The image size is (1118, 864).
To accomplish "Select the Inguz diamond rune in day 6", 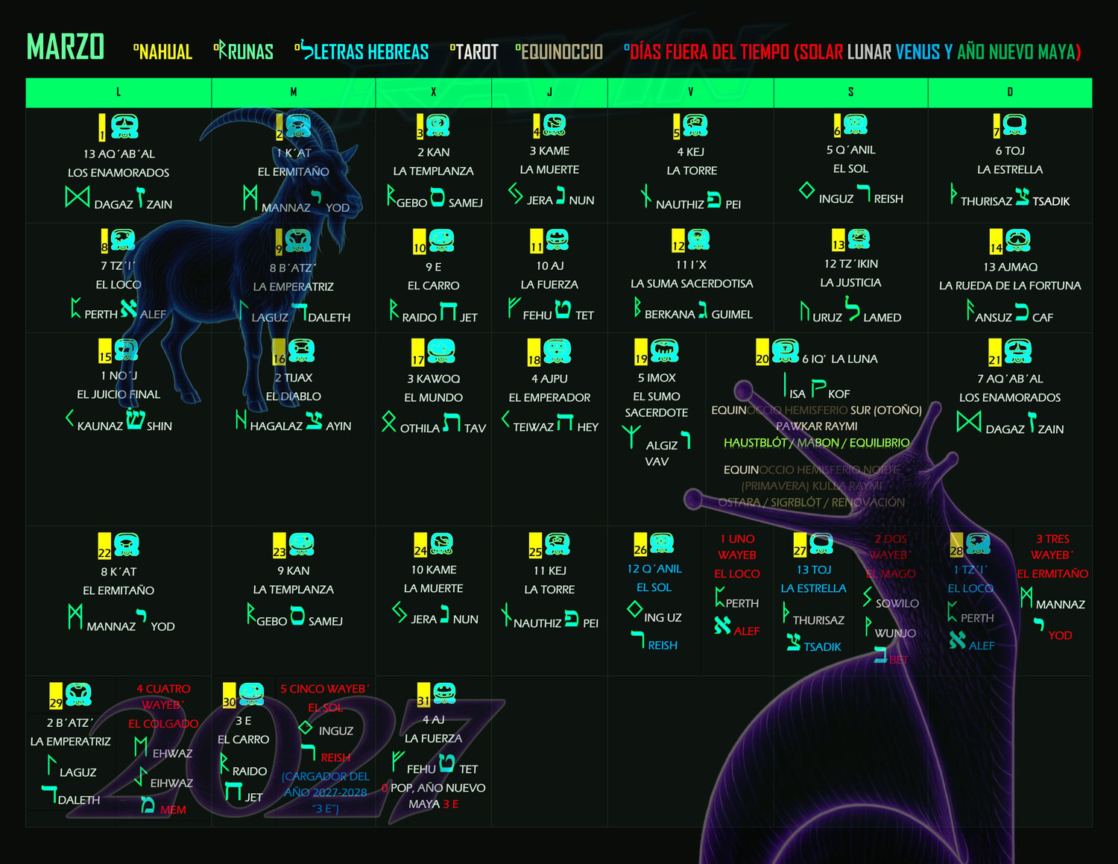I will click(806, 191).
